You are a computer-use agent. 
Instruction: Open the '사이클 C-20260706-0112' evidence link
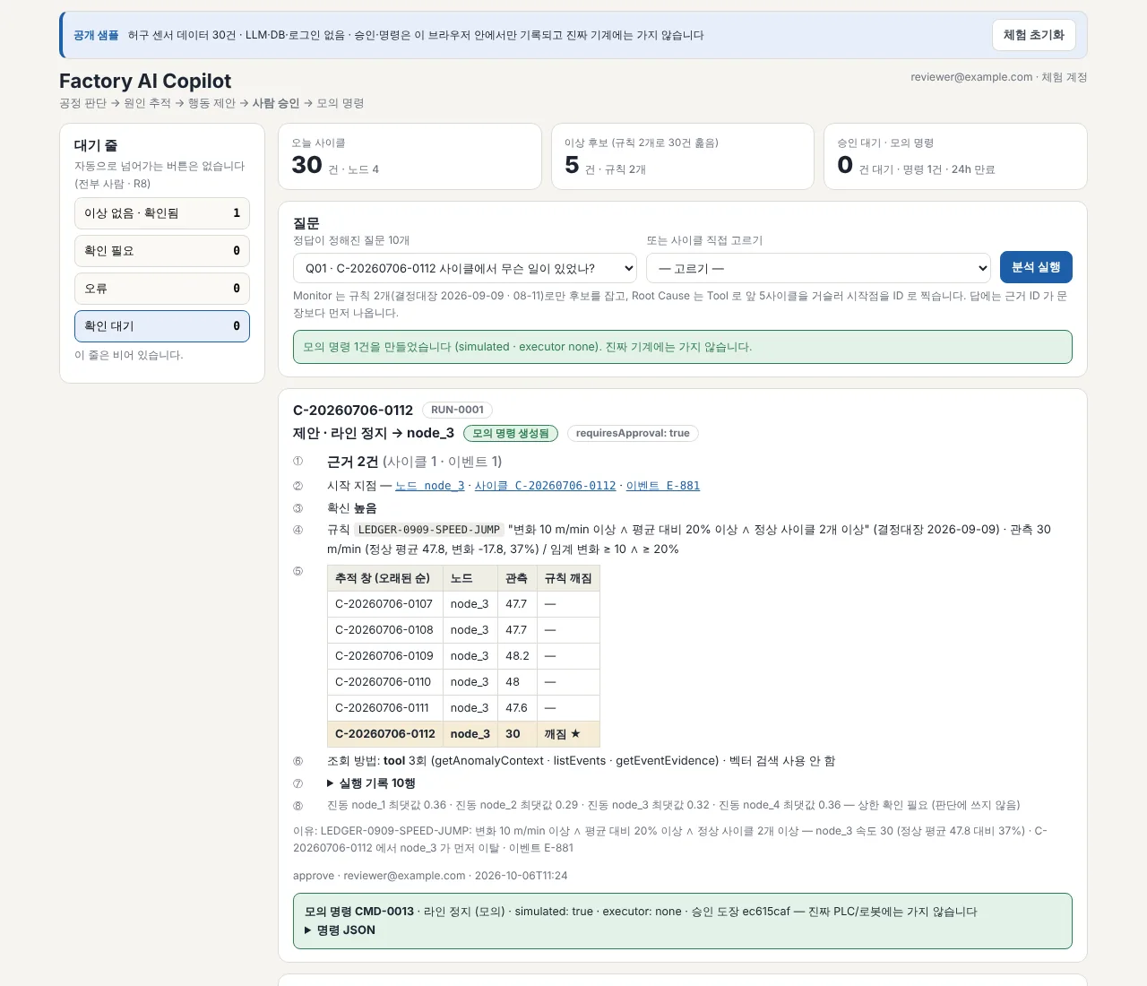pos(545,486)
